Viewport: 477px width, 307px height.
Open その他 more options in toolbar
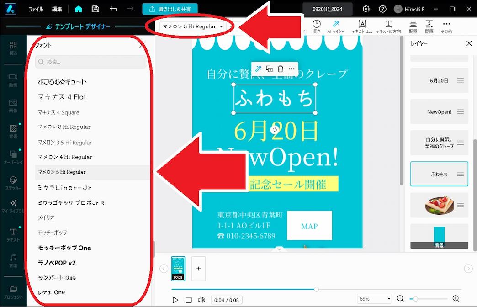[446, 26]
